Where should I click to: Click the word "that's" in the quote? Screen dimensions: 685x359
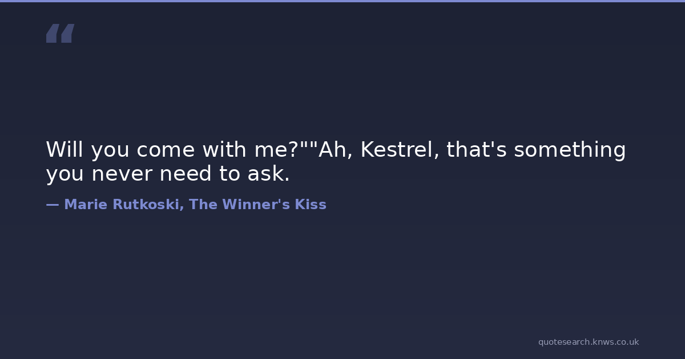coord(477,150)
